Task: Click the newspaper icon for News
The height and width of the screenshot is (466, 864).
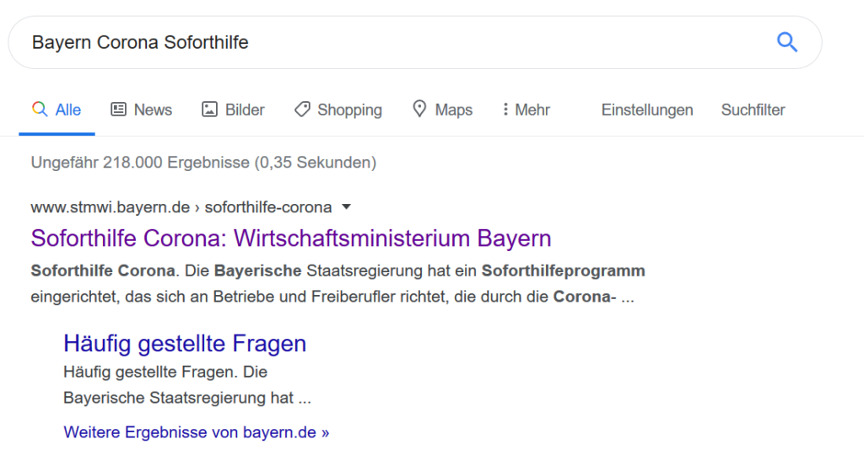Action: click(119, 110)
